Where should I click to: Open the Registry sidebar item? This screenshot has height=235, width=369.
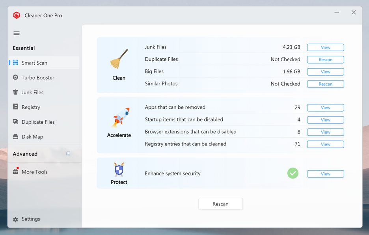(x=31, y=107)
